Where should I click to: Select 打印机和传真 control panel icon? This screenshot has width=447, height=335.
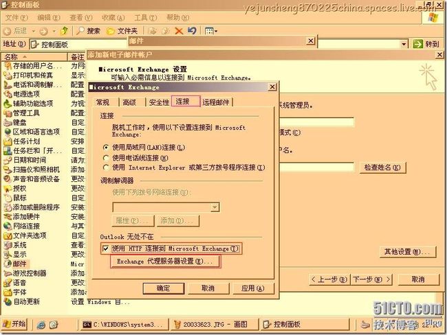pos(8,75)
